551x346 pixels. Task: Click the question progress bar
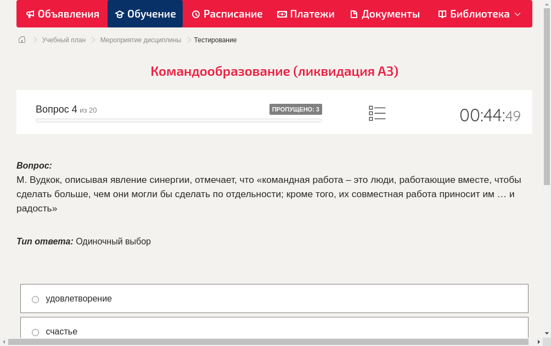tap(178, 120)
